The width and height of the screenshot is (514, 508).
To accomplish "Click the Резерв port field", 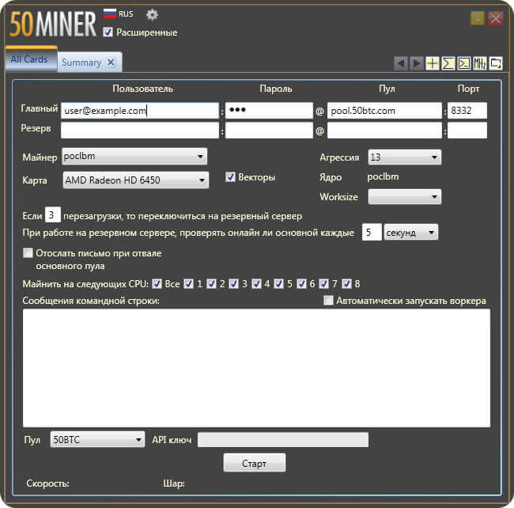I will pos(467,131).
